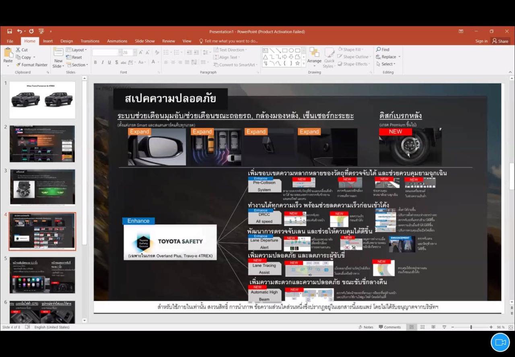The height and width of the screenshot is (357, 515).
Task: Switch to the Design tab
Action: click(x=67, y=41)
